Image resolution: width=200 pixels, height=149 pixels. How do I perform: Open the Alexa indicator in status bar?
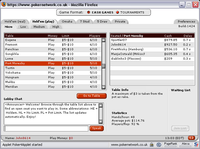185,145
